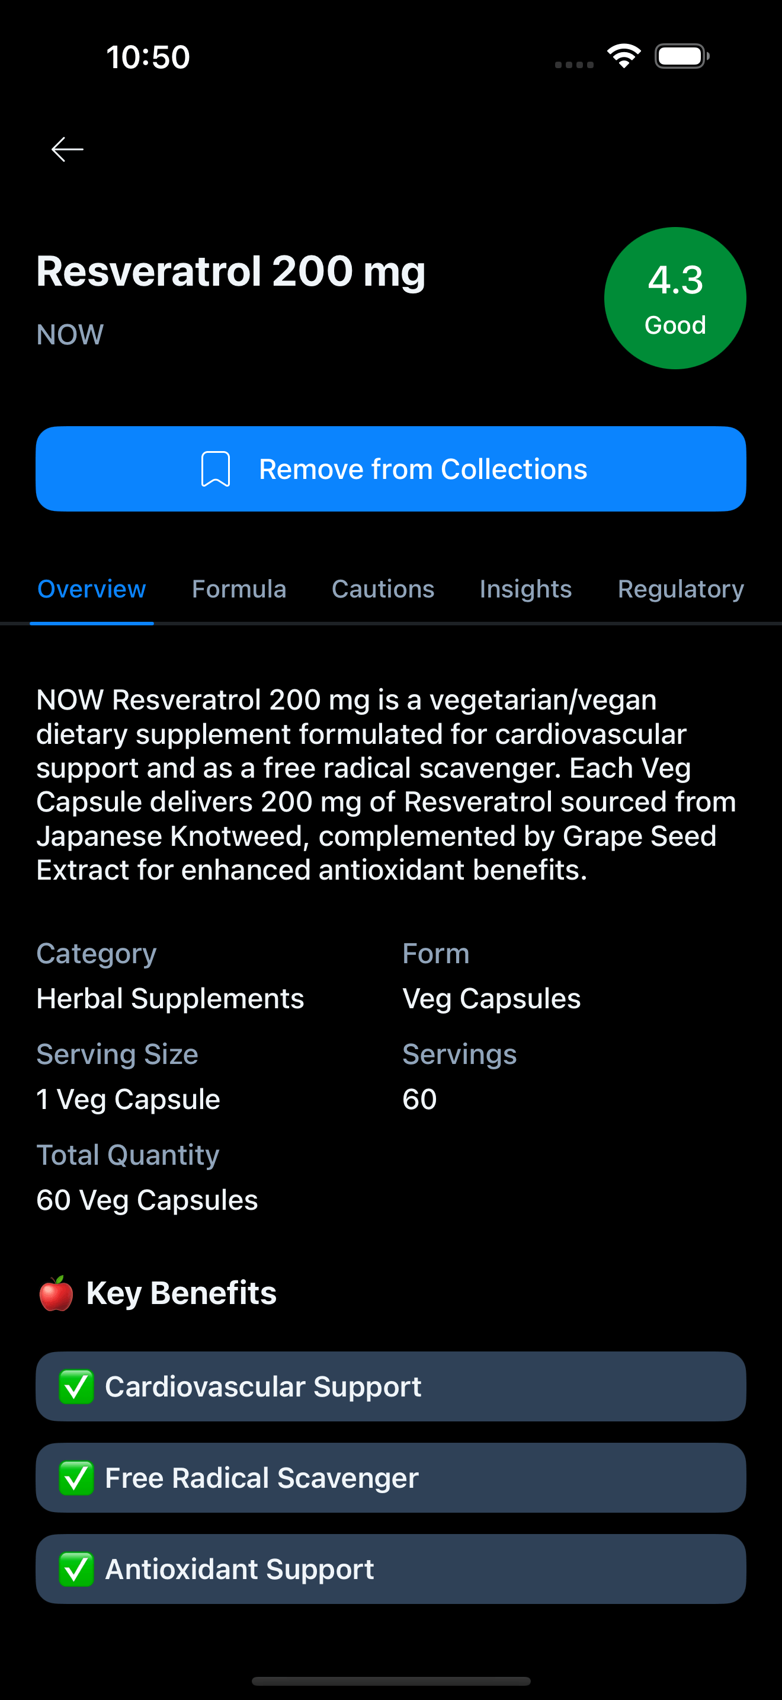Tap the Free Radical Scavenger green checkmark
The height and width of the screenshot is (1700, 782).
click(x=76, y=1478)
